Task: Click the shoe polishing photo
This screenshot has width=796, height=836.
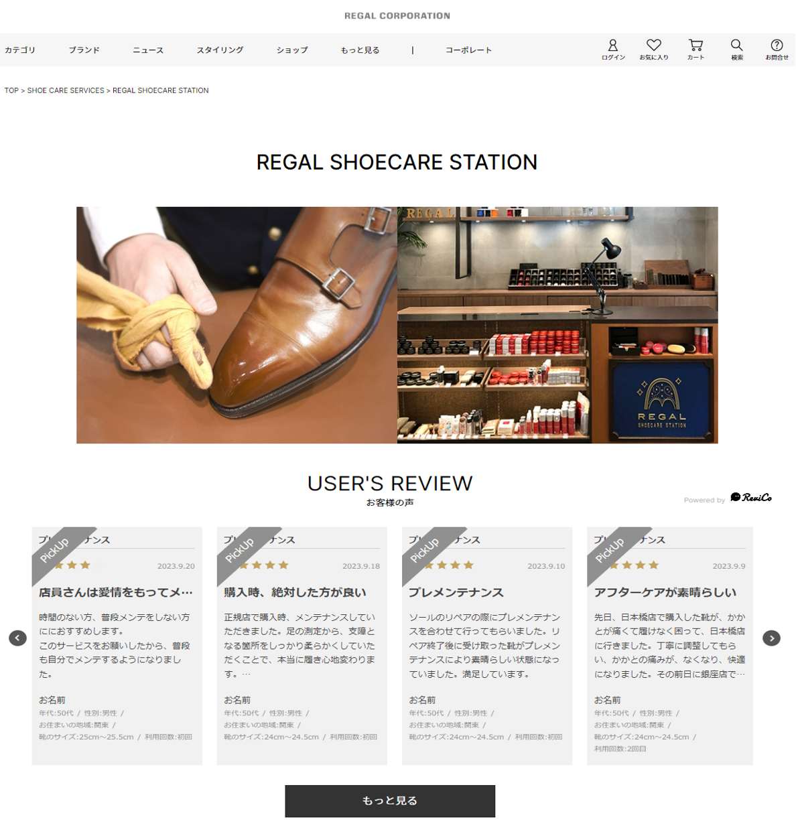Action: pos(237,325)
